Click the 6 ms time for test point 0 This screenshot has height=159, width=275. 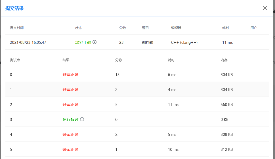tap(172, 75)
